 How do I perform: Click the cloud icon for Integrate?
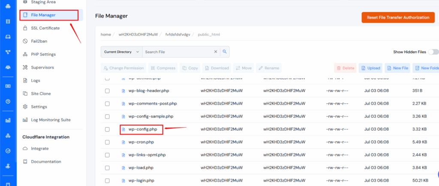[x=25, y=149]
